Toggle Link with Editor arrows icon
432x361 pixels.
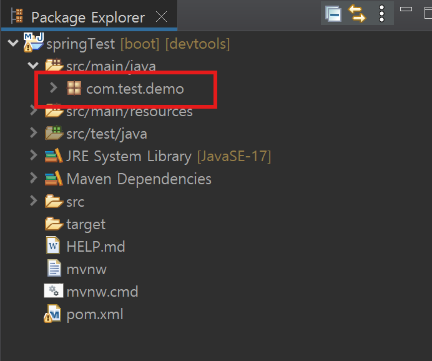357,14
